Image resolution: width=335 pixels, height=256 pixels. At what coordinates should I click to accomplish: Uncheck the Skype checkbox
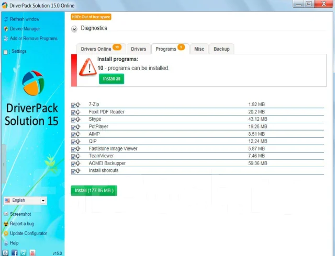[x=73, y=120]
